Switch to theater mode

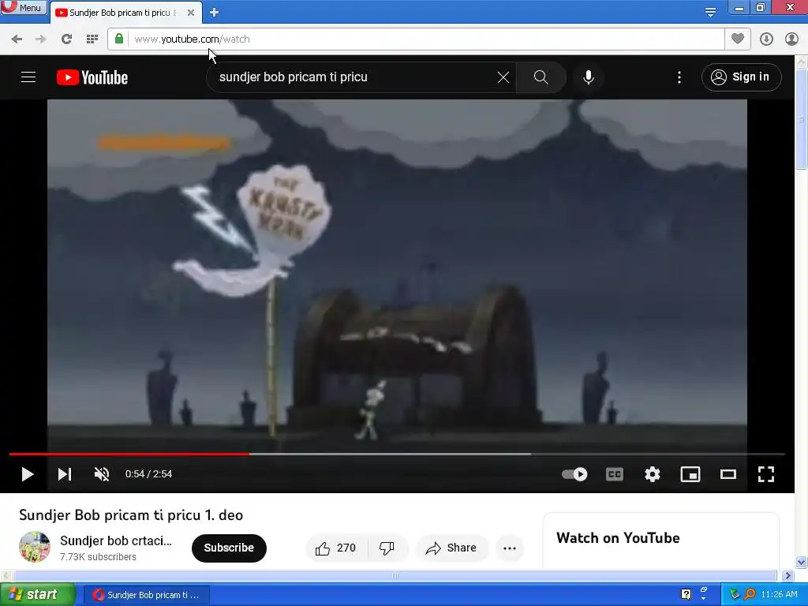pos(728,474)
